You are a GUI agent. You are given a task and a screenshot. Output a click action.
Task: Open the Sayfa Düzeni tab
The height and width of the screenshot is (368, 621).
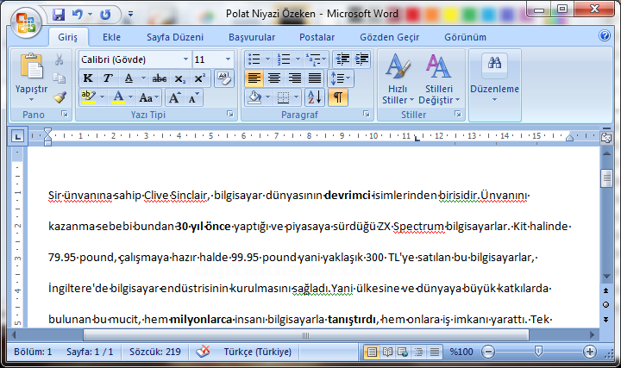click(175, 37)
